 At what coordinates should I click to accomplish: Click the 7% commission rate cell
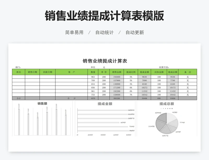pyautogui.click(x=131, y=95)
